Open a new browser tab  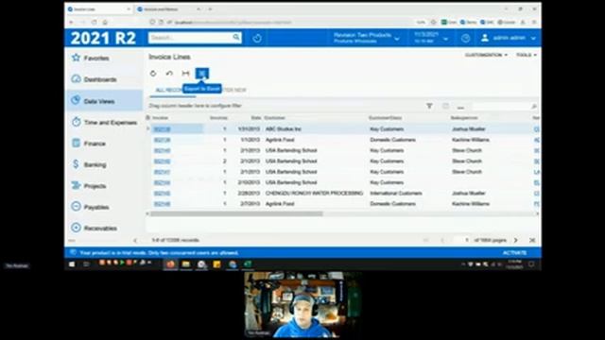(x=210, y=8)
